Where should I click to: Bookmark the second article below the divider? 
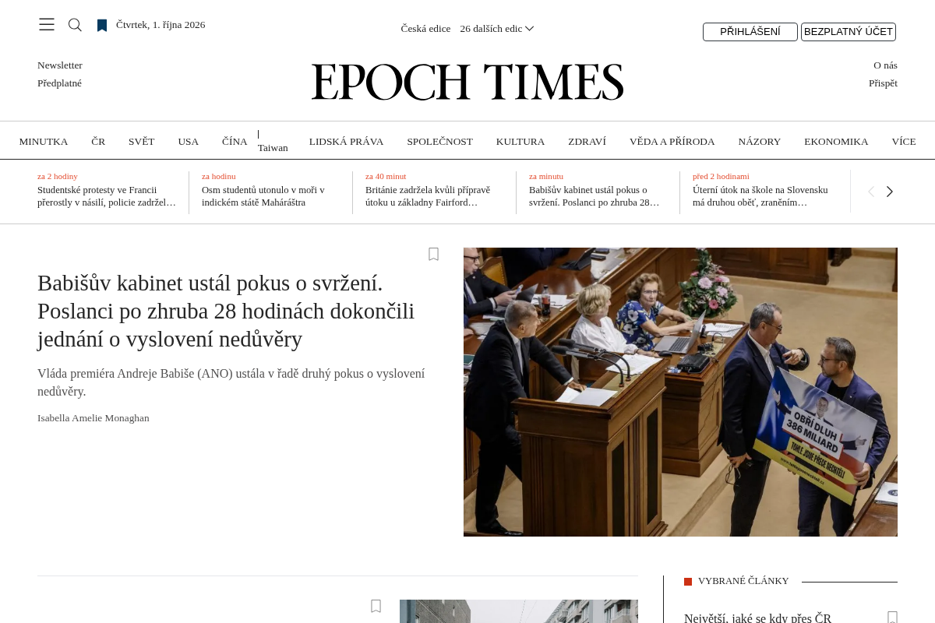[x=376, y=606]
